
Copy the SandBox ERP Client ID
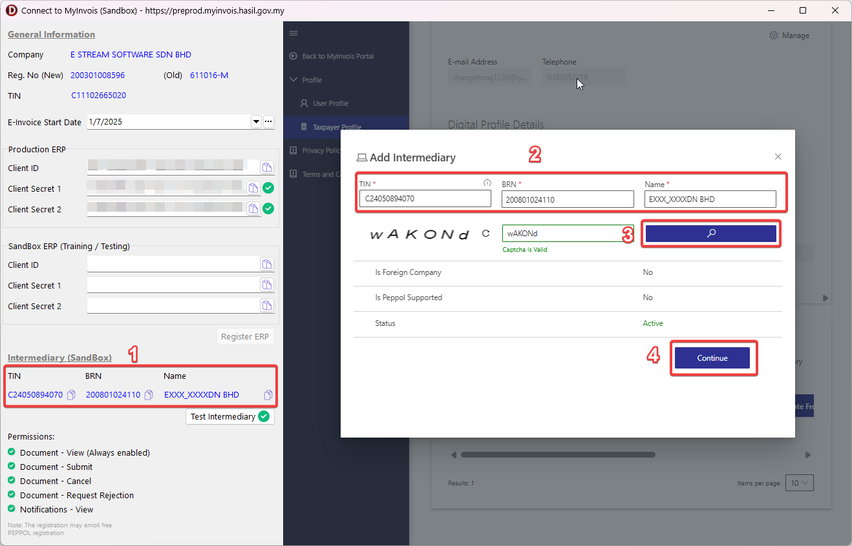click(x=266, y=265)
